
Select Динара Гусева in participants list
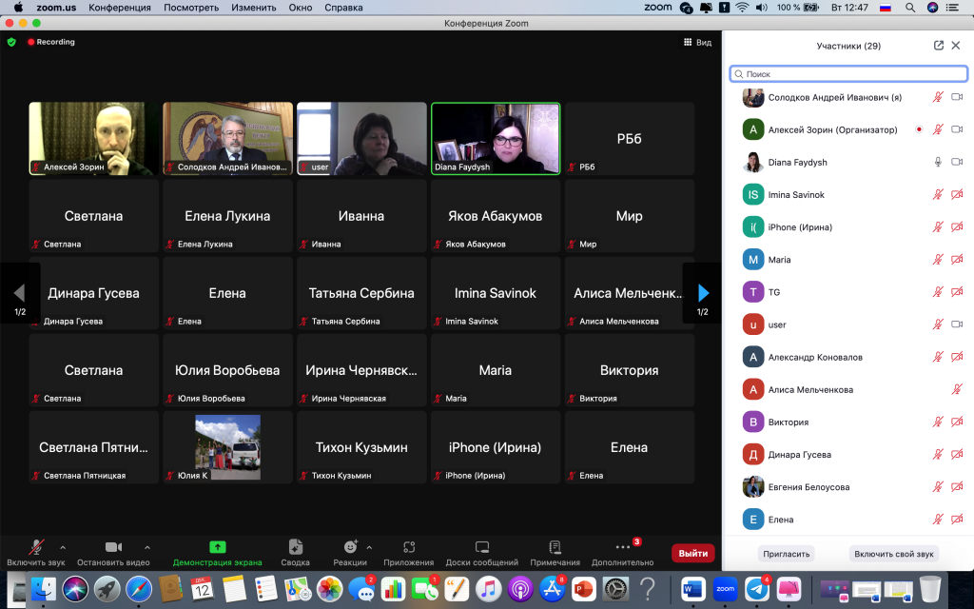tap(848, 454)
